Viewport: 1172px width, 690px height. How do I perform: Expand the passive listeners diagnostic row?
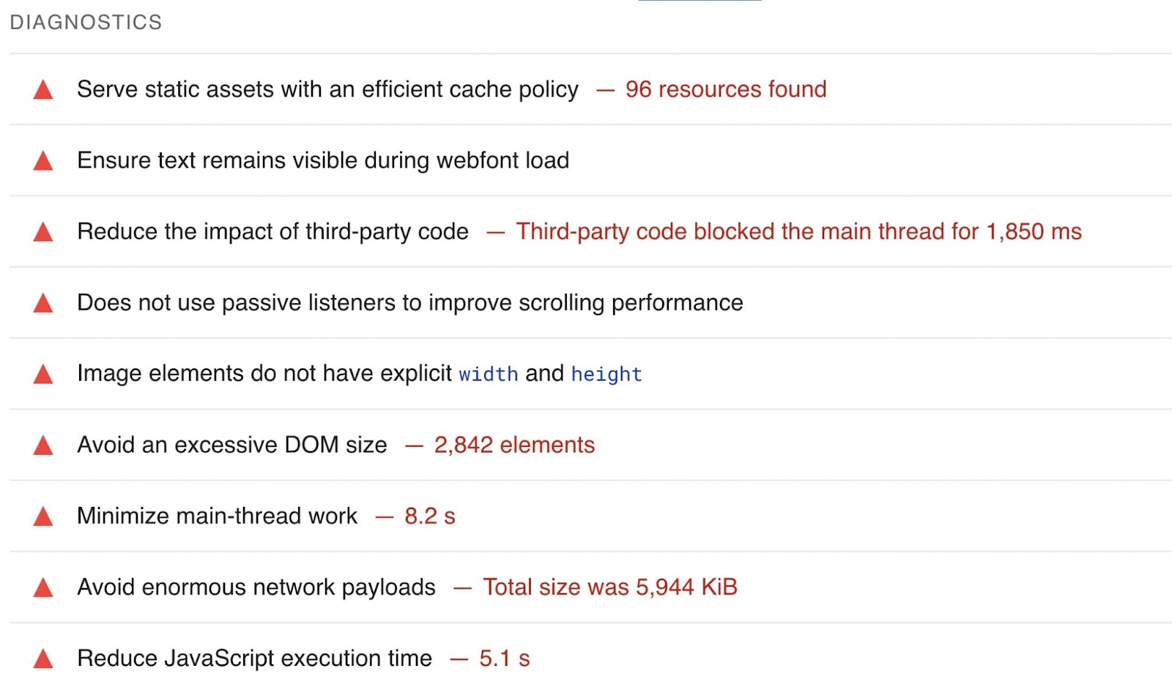(x=409, y=303)
